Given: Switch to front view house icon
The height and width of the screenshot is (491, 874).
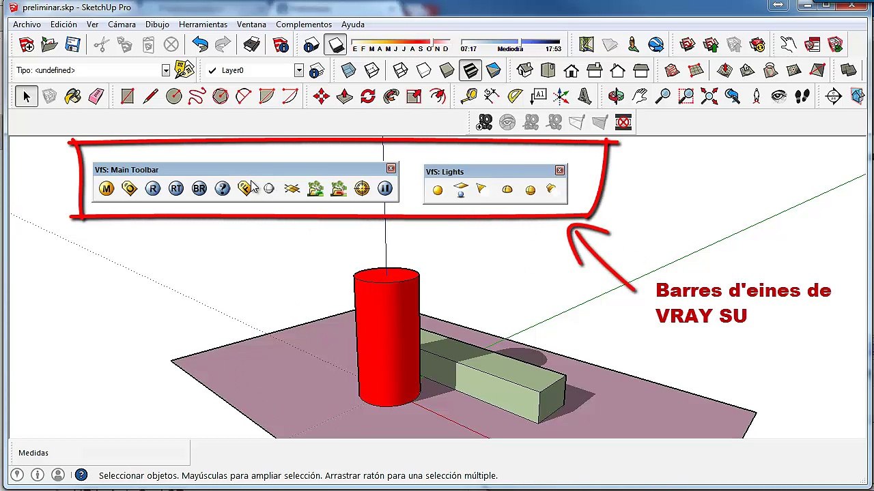Looking at the screenshot, I should (x=571, y=70).
